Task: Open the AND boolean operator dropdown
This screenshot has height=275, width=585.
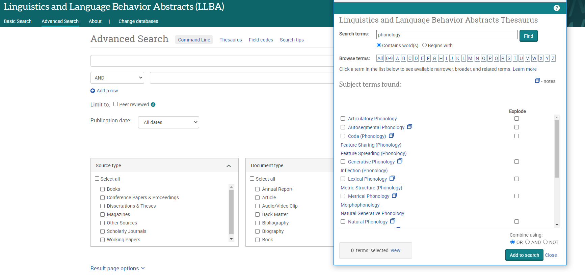Action: tap(117, 78)
